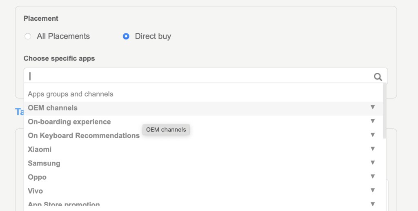The height and width of the screenshot is (211, 418).
Task: Choose the OEM channels group
Action: (53, 108)
